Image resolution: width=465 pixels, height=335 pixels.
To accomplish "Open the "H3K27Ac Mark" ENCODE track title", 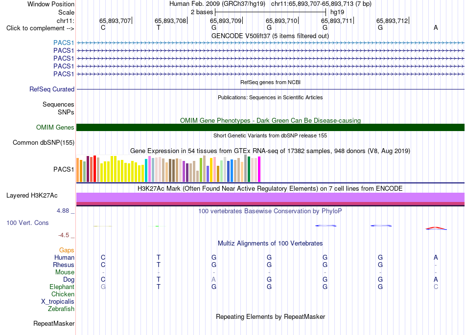I will coord(270,188).
